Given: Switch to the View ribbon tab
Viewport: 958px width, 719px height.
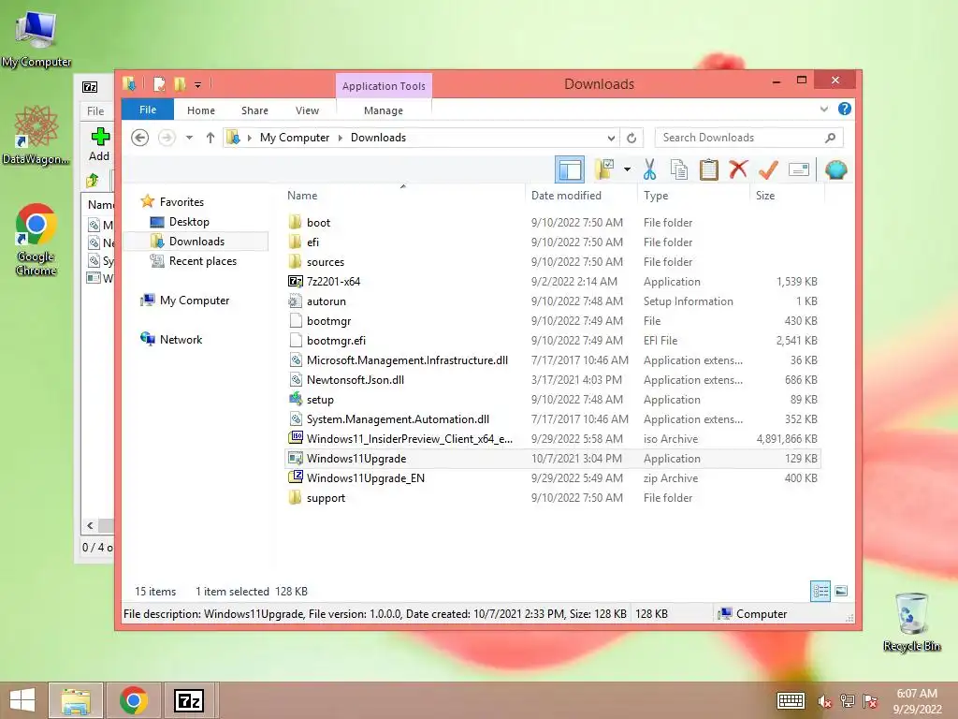Looking at the screenshot, I should point(307,110).
